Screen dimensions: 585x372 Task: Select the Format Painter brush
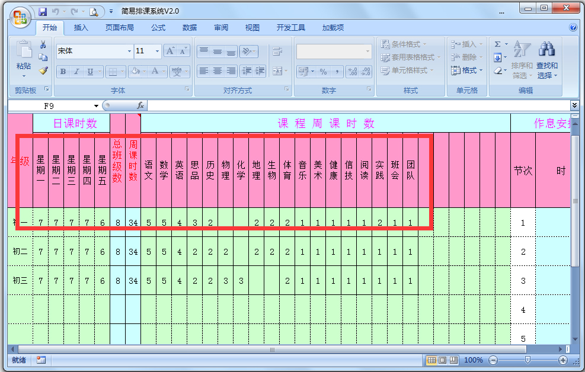coord(43,70)
